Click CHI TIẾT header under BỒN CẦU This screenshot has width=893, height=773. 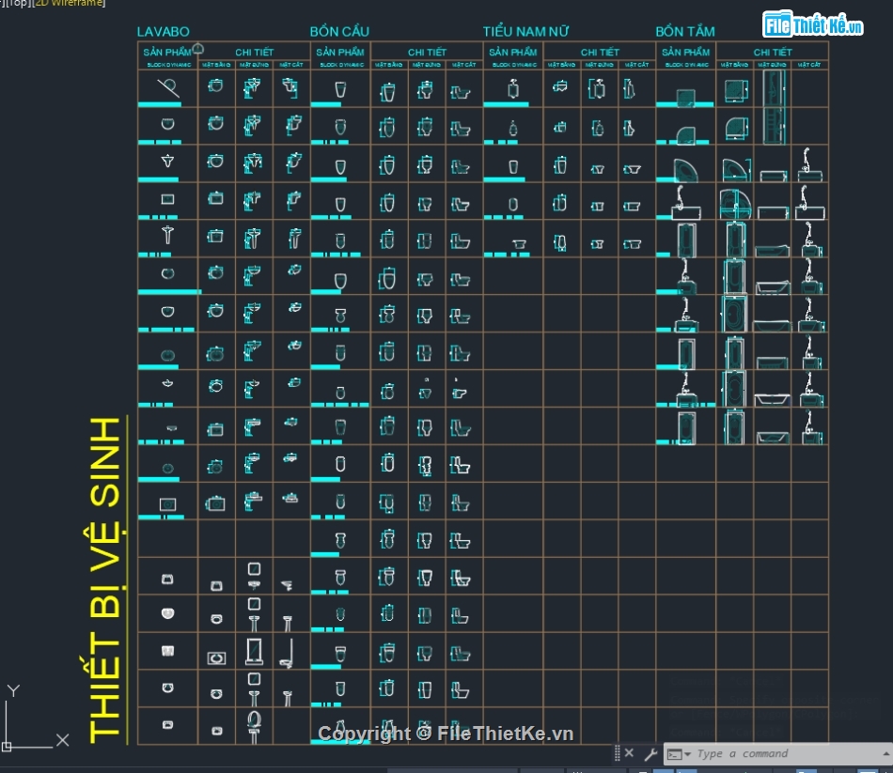[427, 53]
